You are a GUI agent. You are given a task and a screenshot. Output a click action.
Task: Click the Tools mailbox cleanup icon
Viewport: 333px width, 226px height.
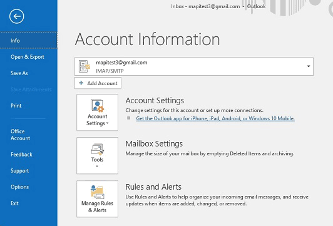tap(97, 149)
